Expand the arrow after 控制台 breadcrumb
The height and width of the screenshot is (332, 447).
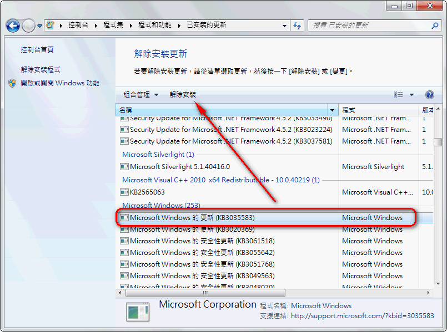[96, 25]
